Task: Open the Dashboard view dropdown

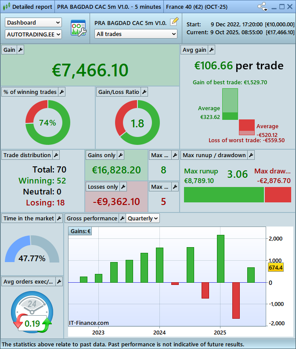Action: [33, 22]
